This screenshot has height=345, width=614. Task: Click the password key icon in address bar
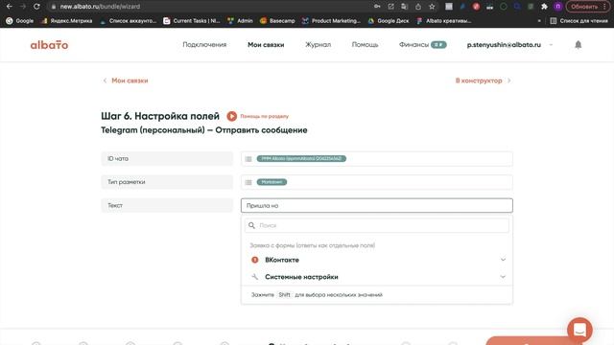click(x=377, y=7)
